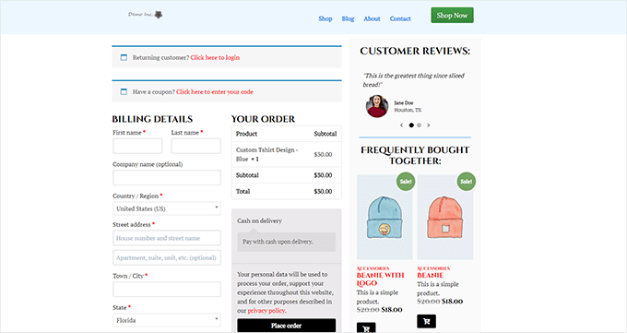Focus the Town / City field
The image size is (627, 333).
167,290
